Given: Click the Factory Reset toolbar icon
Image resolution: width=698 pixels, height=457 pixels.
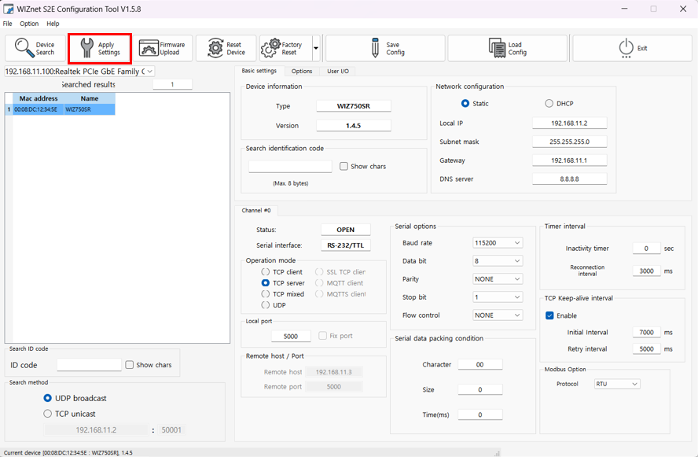Looking at the screenshot, I should pos(271,49).
